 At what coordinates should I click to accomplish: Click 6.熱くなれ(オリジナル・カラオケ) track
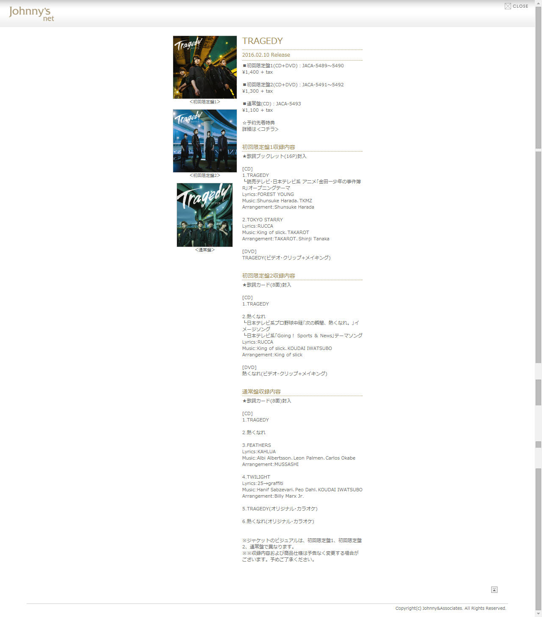(x=278, y=521)
